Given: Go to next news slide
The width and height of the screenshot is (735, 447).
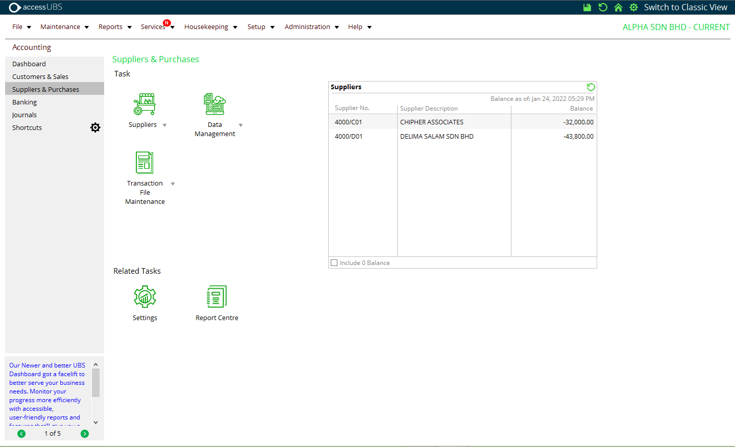Looking at the screenshot, I should [x=85, y=434].
